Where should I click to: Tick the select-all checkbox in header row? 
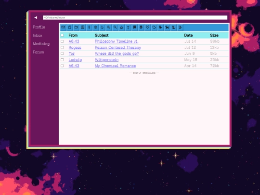coord(62,35)
